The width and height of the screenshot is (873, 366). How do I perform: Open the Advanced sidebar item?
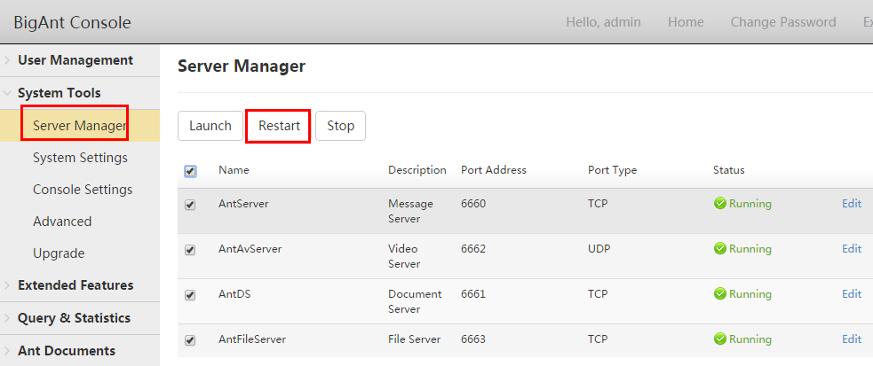pos(62,222)
